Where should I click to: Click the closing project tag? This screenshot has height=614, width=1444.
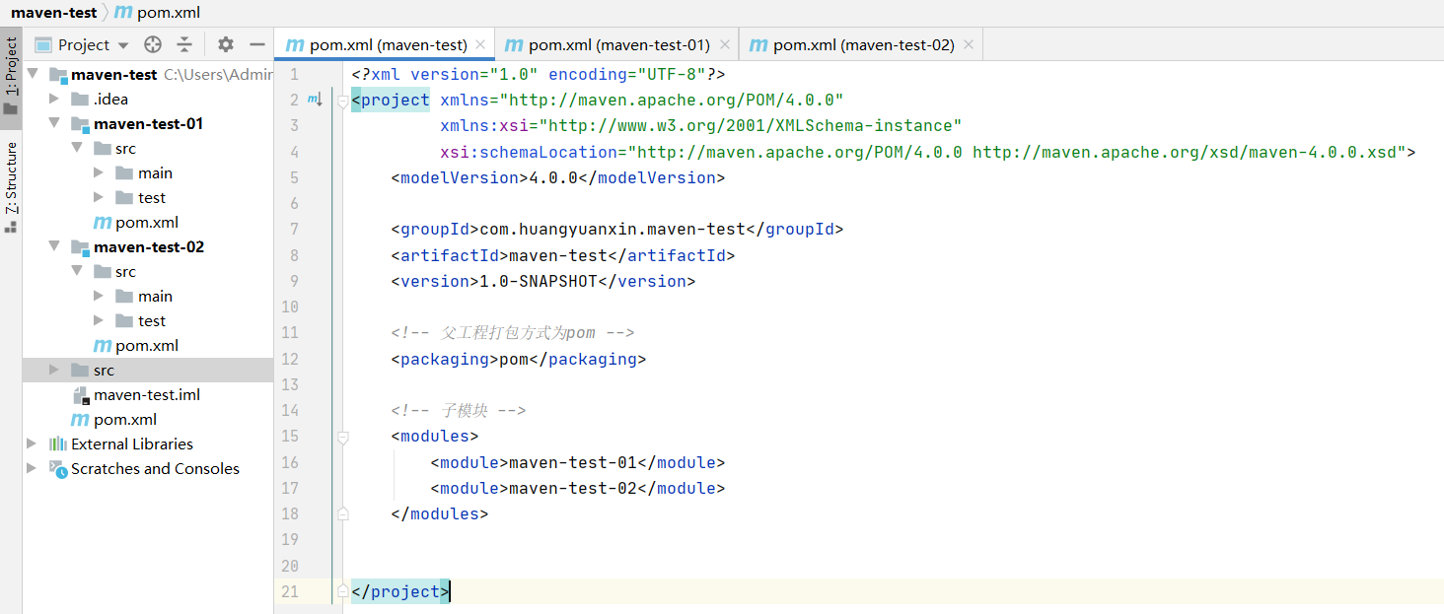(400, 591)
